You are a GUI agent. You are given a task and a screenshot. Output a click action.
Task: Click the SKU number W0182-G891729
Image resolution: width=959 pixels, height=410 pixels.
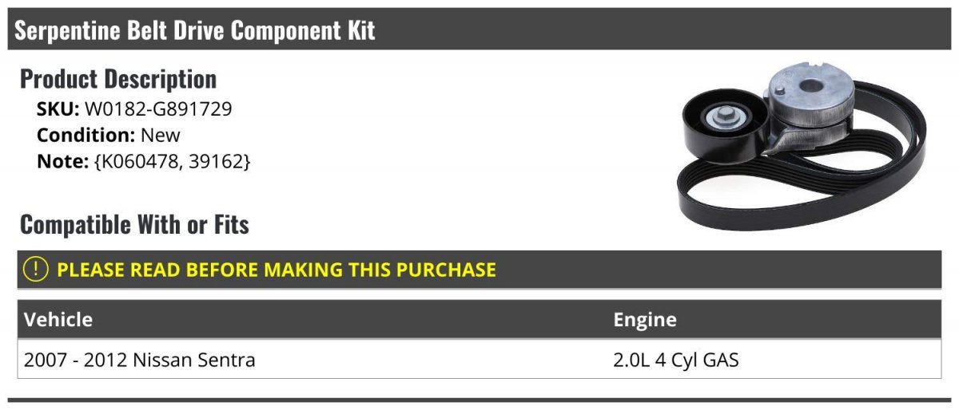[158, 109]
